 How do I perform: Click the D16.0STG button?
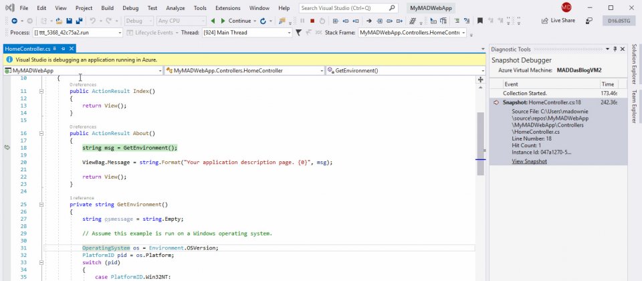click(x=619, y=21)
